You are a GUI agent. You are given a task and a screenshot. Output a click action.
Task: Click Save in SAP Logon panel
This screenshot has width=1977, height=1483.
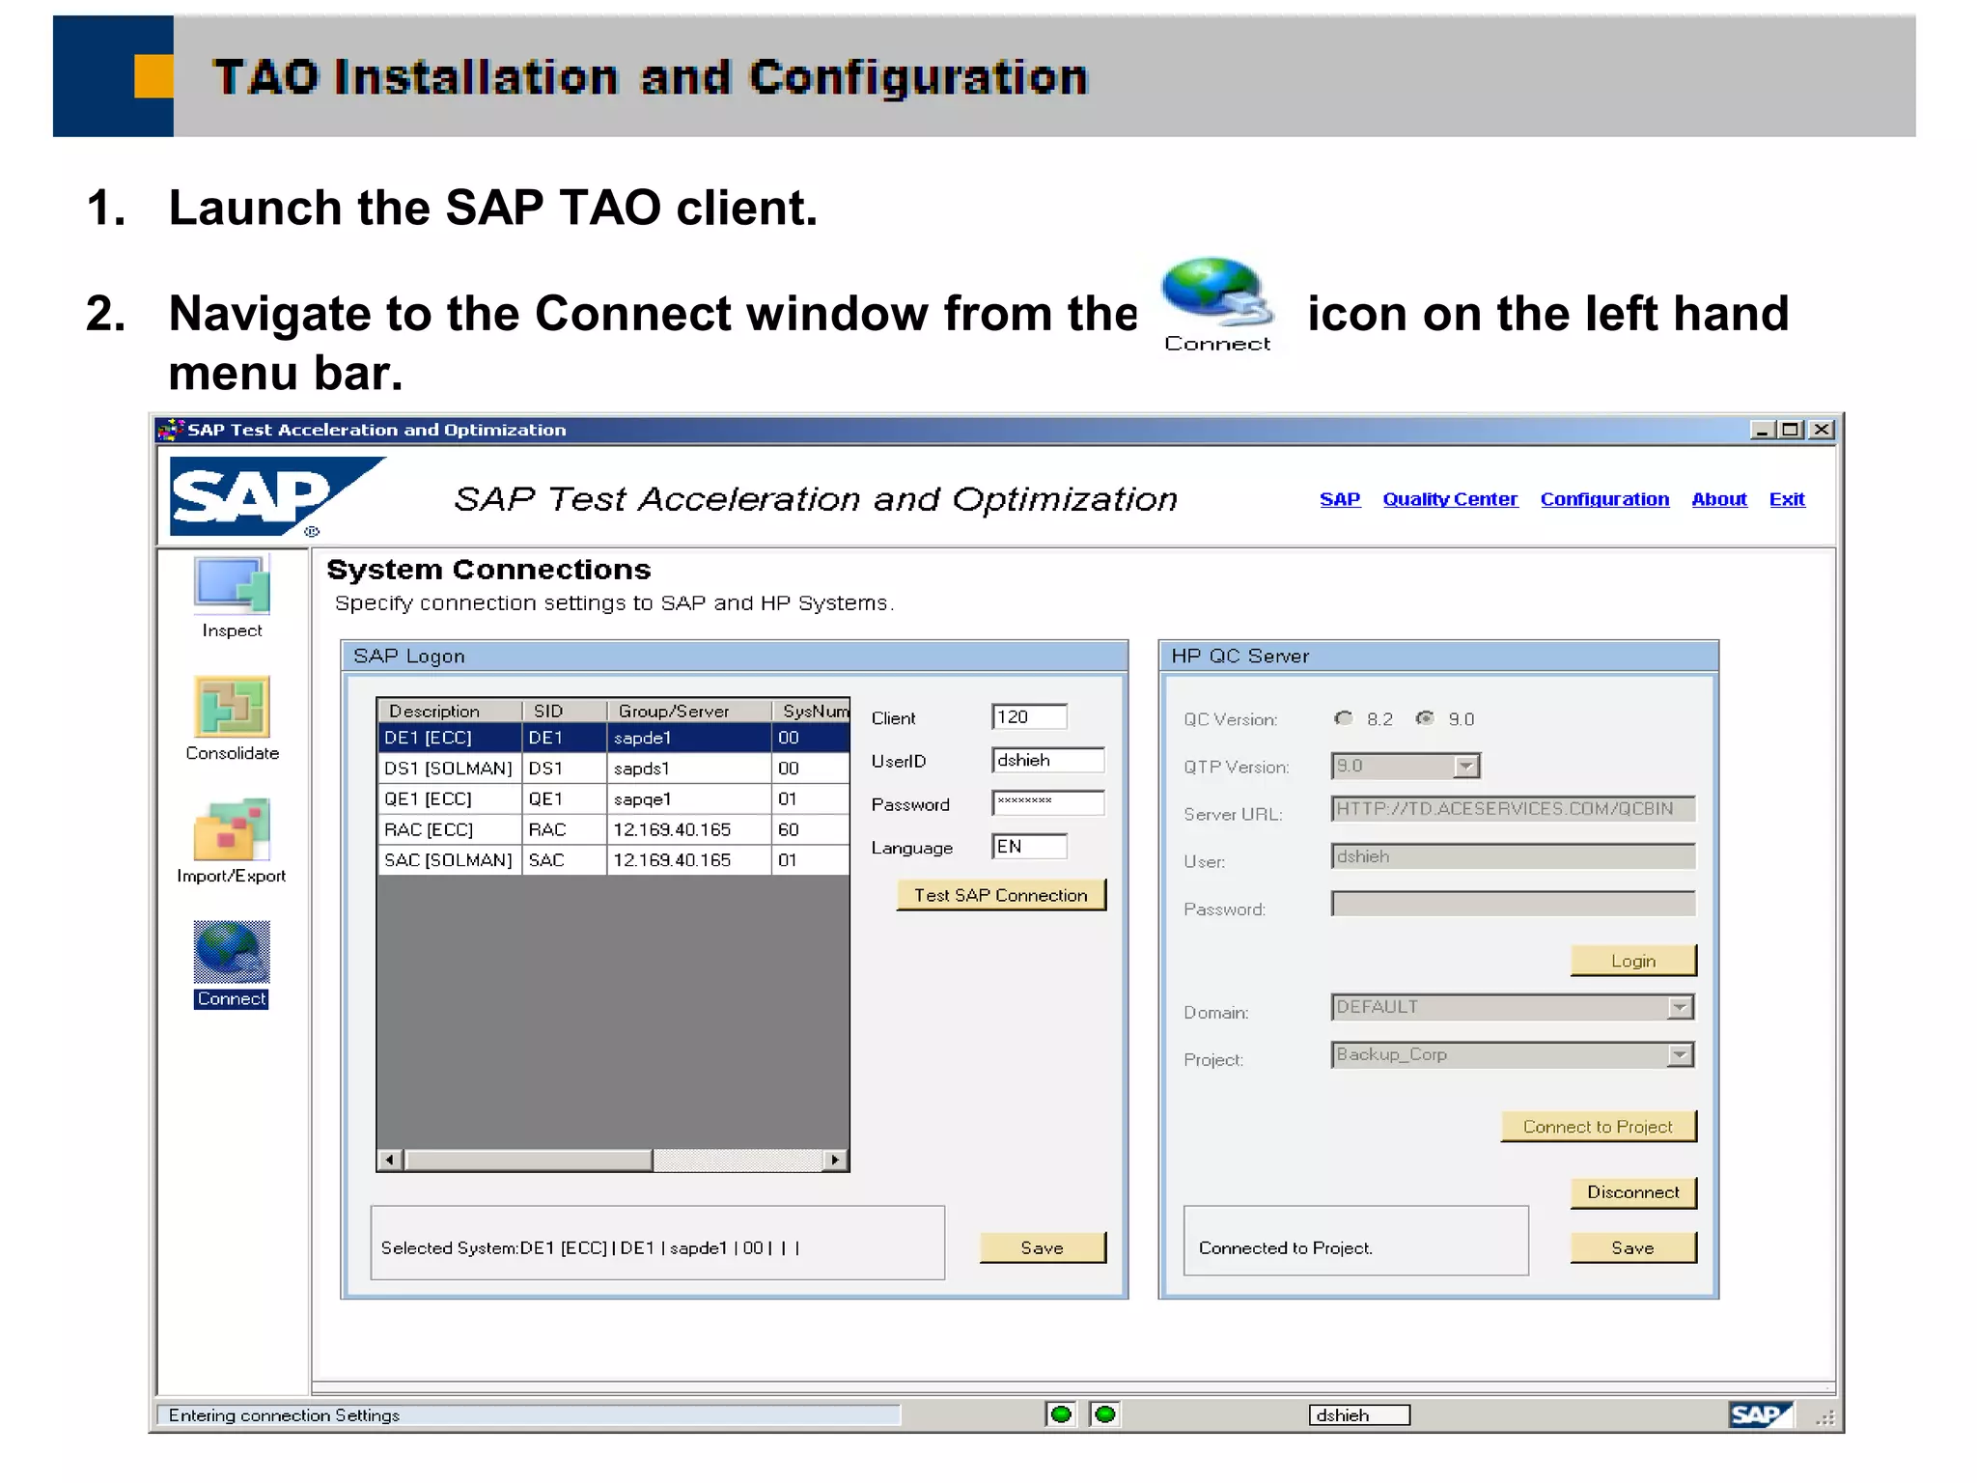pos(1043,1247)
